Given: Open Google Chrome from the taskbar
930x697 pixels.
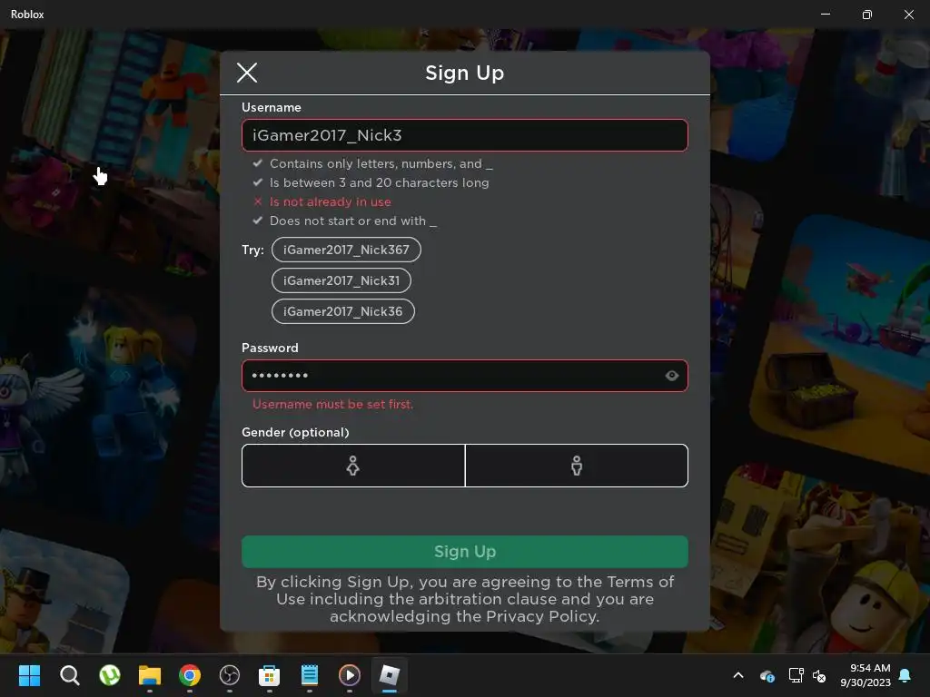Looking at the screenshot, I should pyautogui.click(x=190, y=675).
